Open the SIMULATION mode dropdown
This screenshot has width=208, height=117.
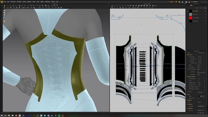pyautogui.click(x=196, y=2)
